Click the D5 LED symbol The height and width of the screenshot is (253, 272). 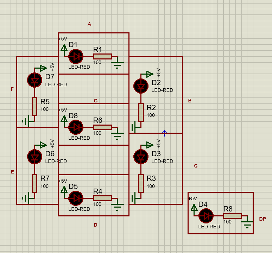click(76, 198)
